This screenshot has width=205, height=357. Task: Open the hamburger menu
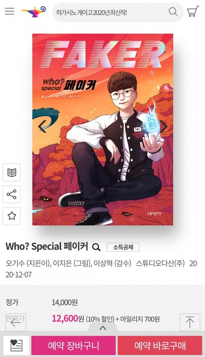click(x=9, y=11)
